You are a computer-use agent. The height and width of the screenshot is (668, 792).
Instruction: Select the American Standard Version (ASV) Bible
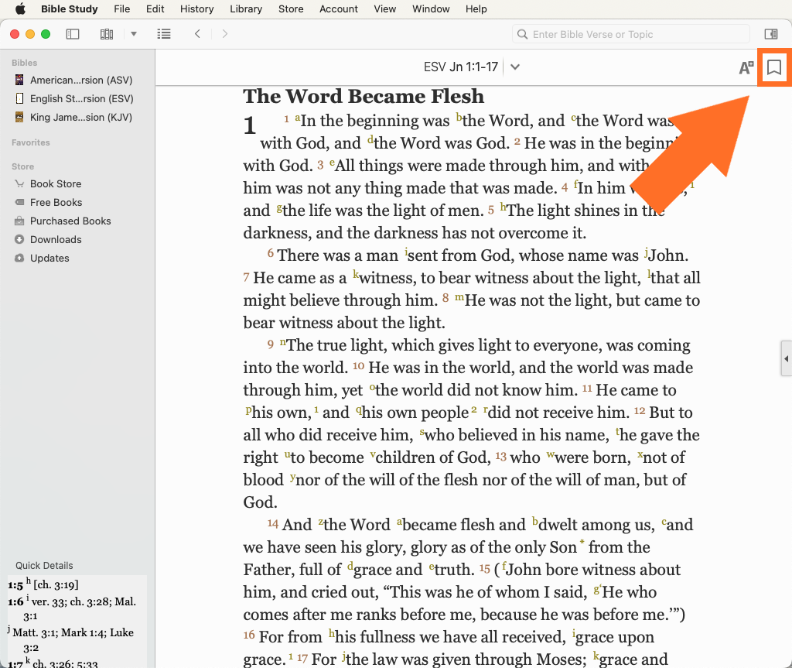(81, 80)
